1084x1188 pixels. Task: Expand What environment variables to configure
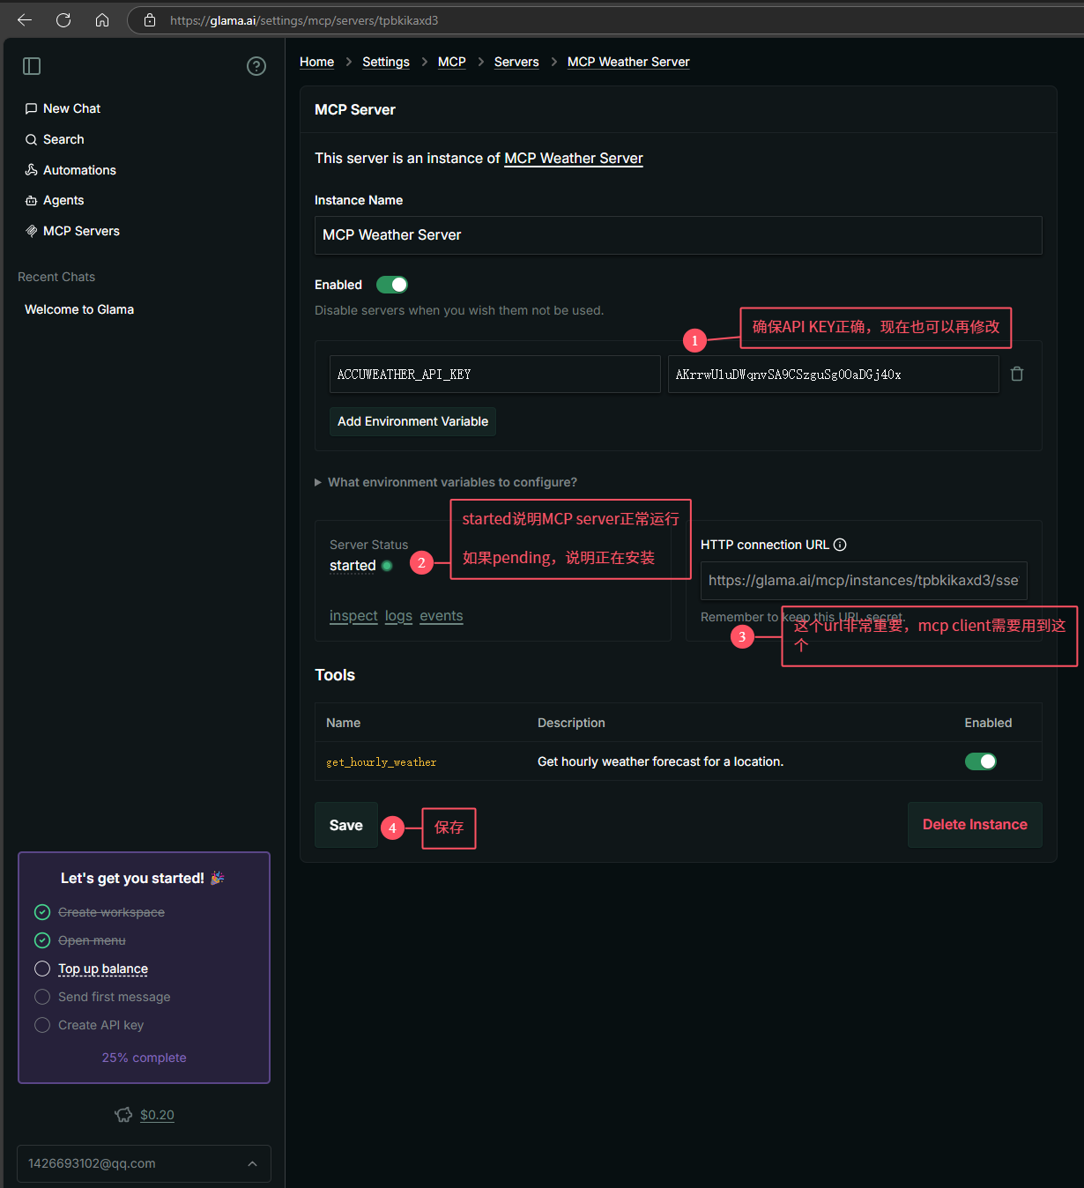(446, 482)
